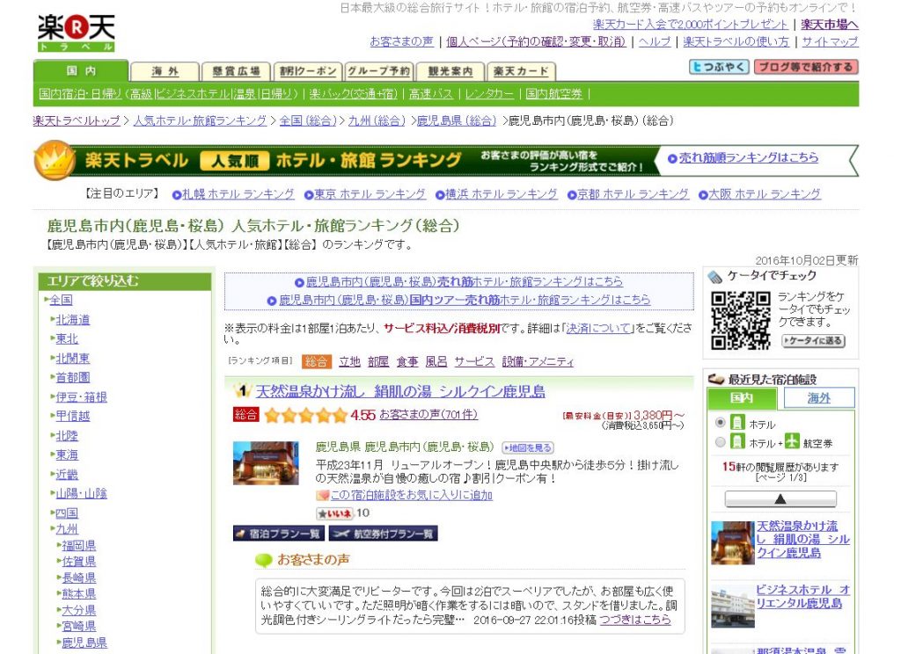The width and height of the screenshot is (901, 654).
Task: Open レンタカー in green navigation bar
Action: click(x=489, y=93)
